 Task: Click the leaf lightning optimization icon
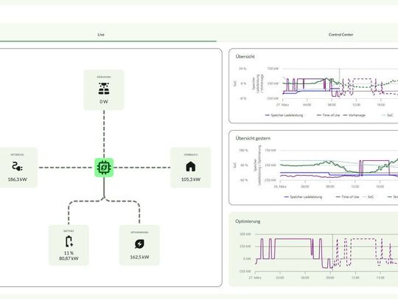coord(139,244)
